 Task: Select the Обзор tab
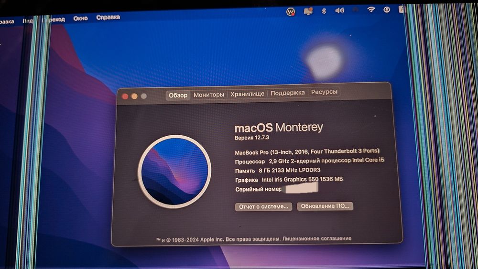pos(178,95)
